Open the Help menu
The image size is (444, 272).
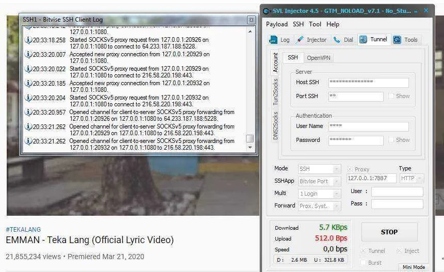pyautogui.click(x=333, y=24)
